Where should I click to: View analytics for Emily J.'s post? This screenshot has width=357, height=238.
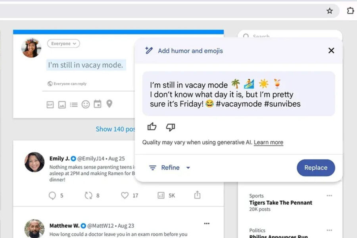[161, 195]
